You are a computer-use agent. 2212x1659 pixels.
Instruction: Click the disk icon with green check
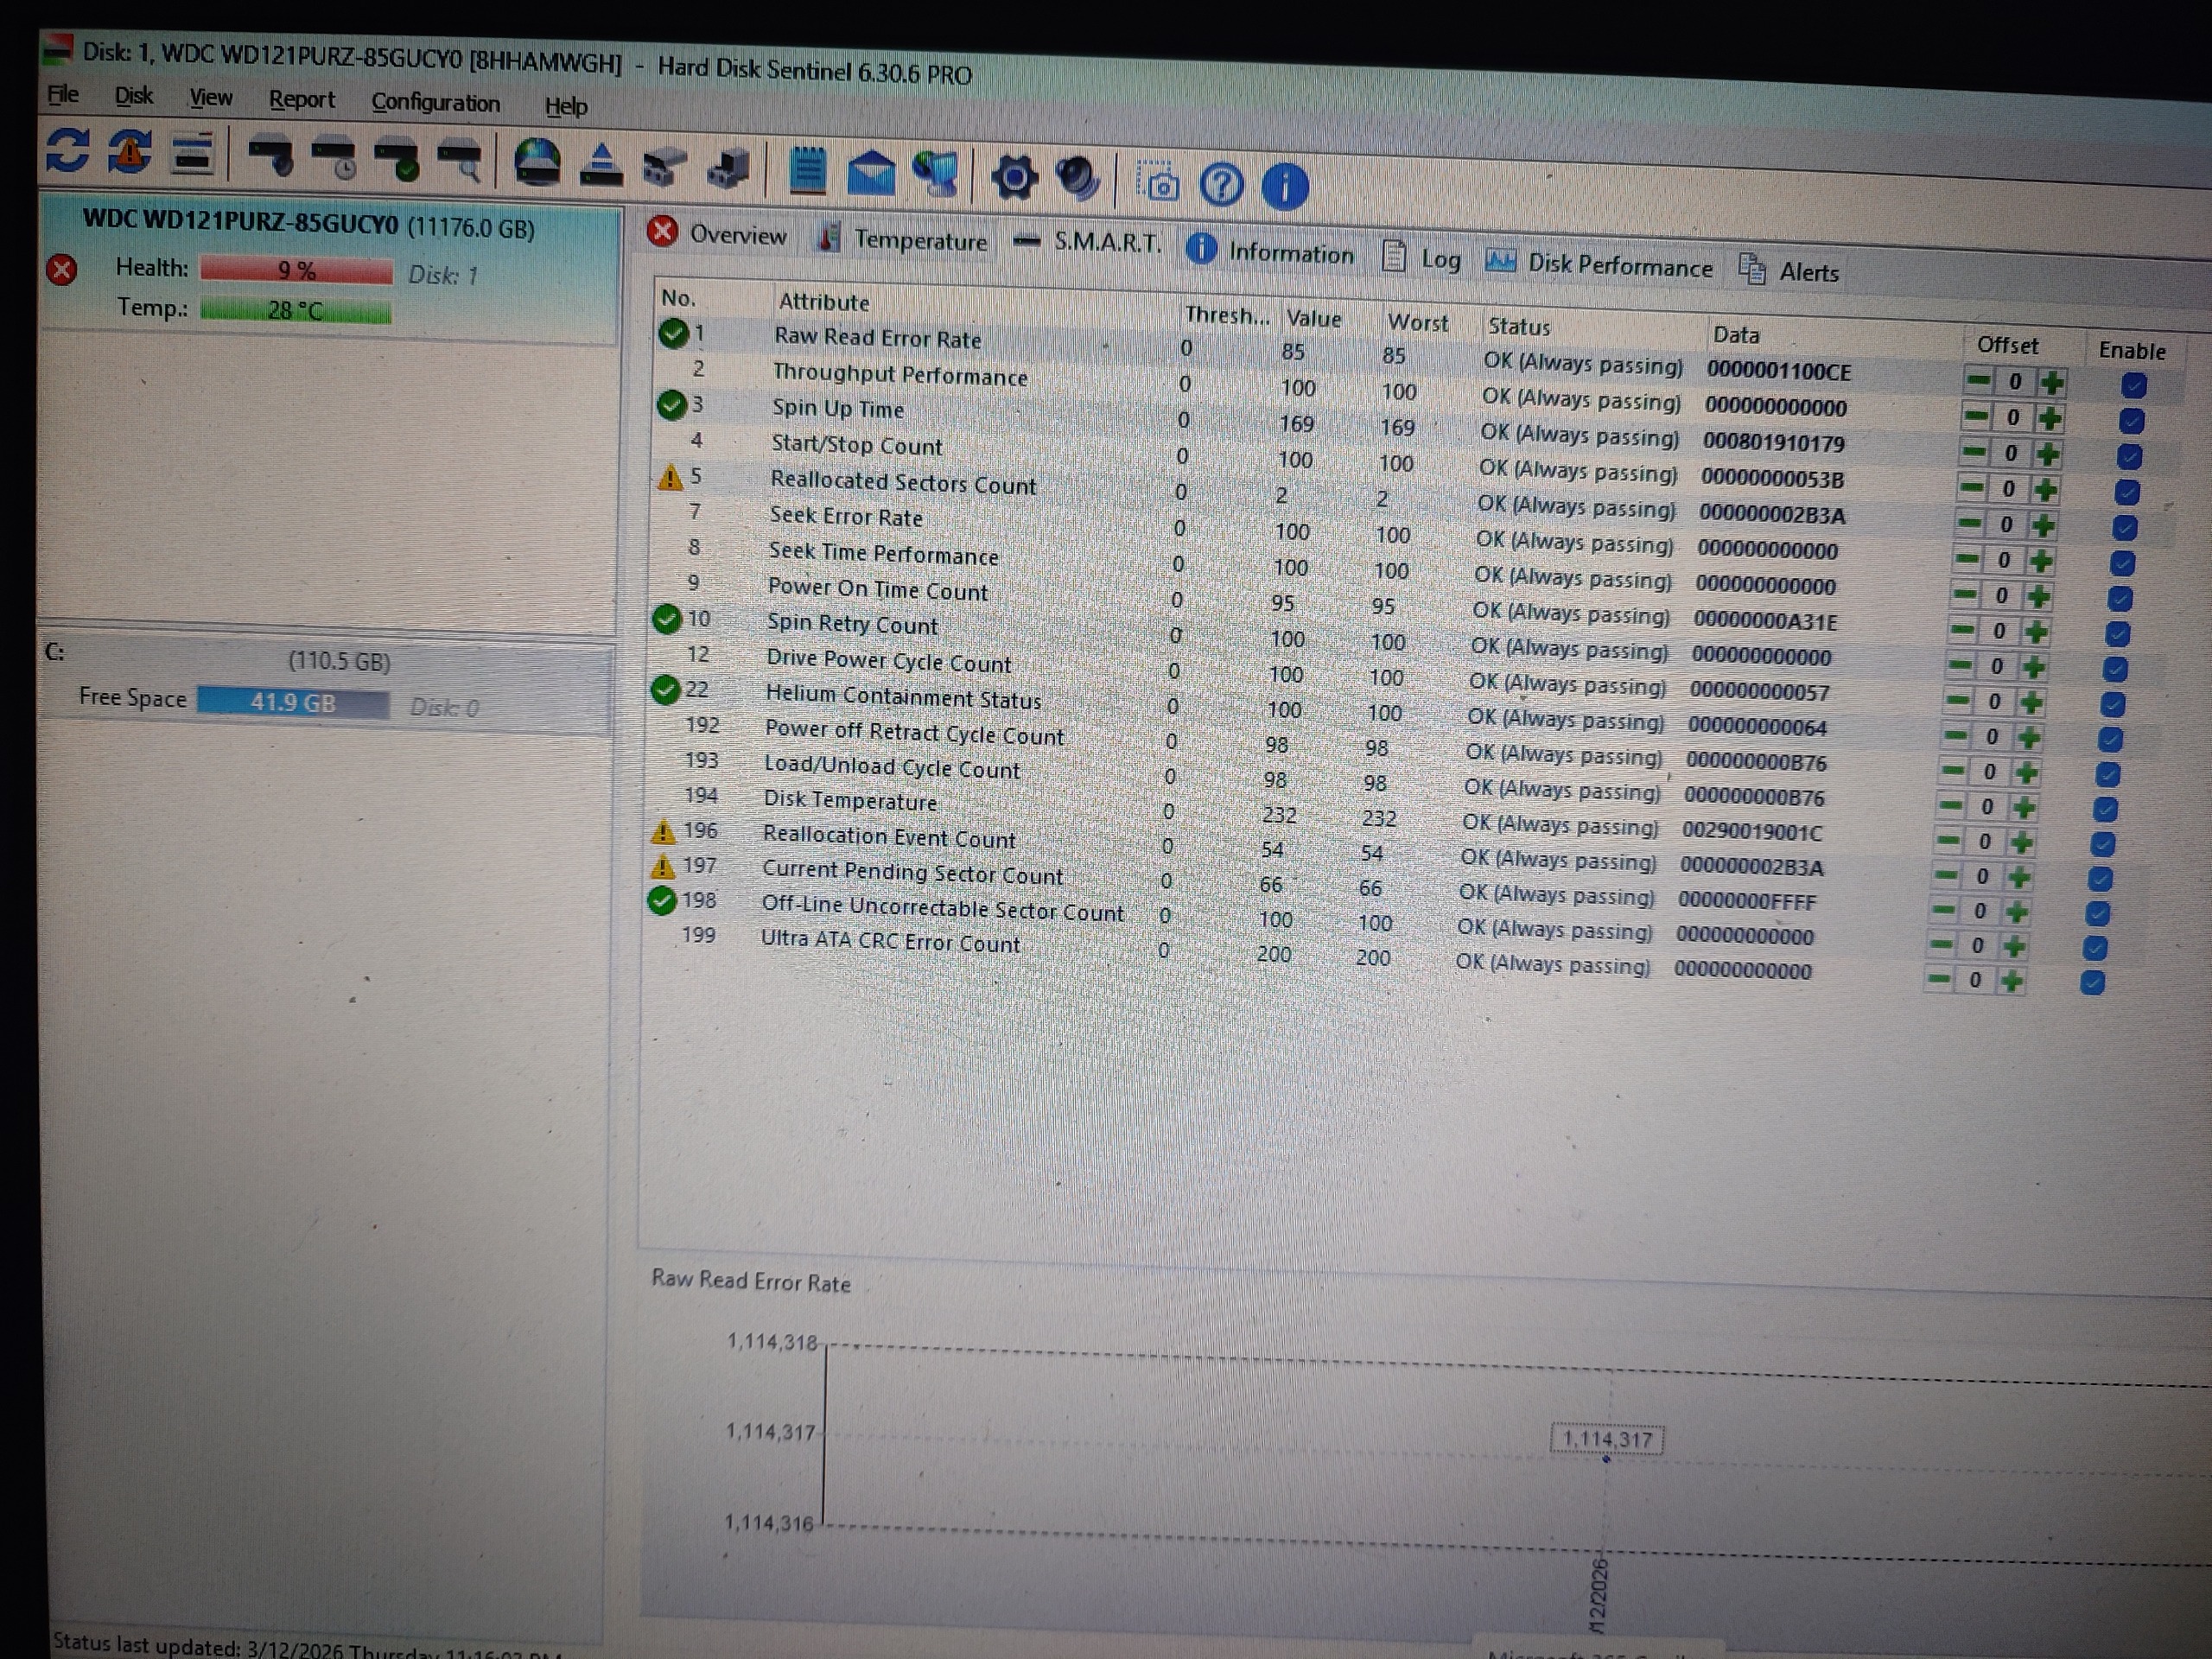pos(397,160)
